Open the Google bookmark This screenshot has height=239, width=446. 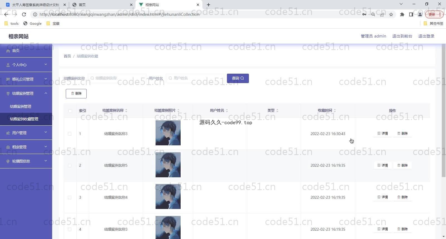(x=32, y=24)
